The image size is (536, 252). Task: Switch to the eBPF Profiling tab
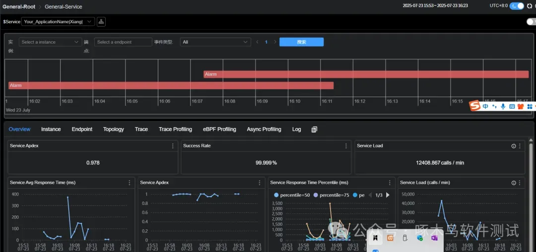pyautogui.click(x=219, y=129)
